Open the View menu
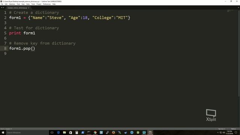This screenshot has height=135, width=240. coord(23,4)
